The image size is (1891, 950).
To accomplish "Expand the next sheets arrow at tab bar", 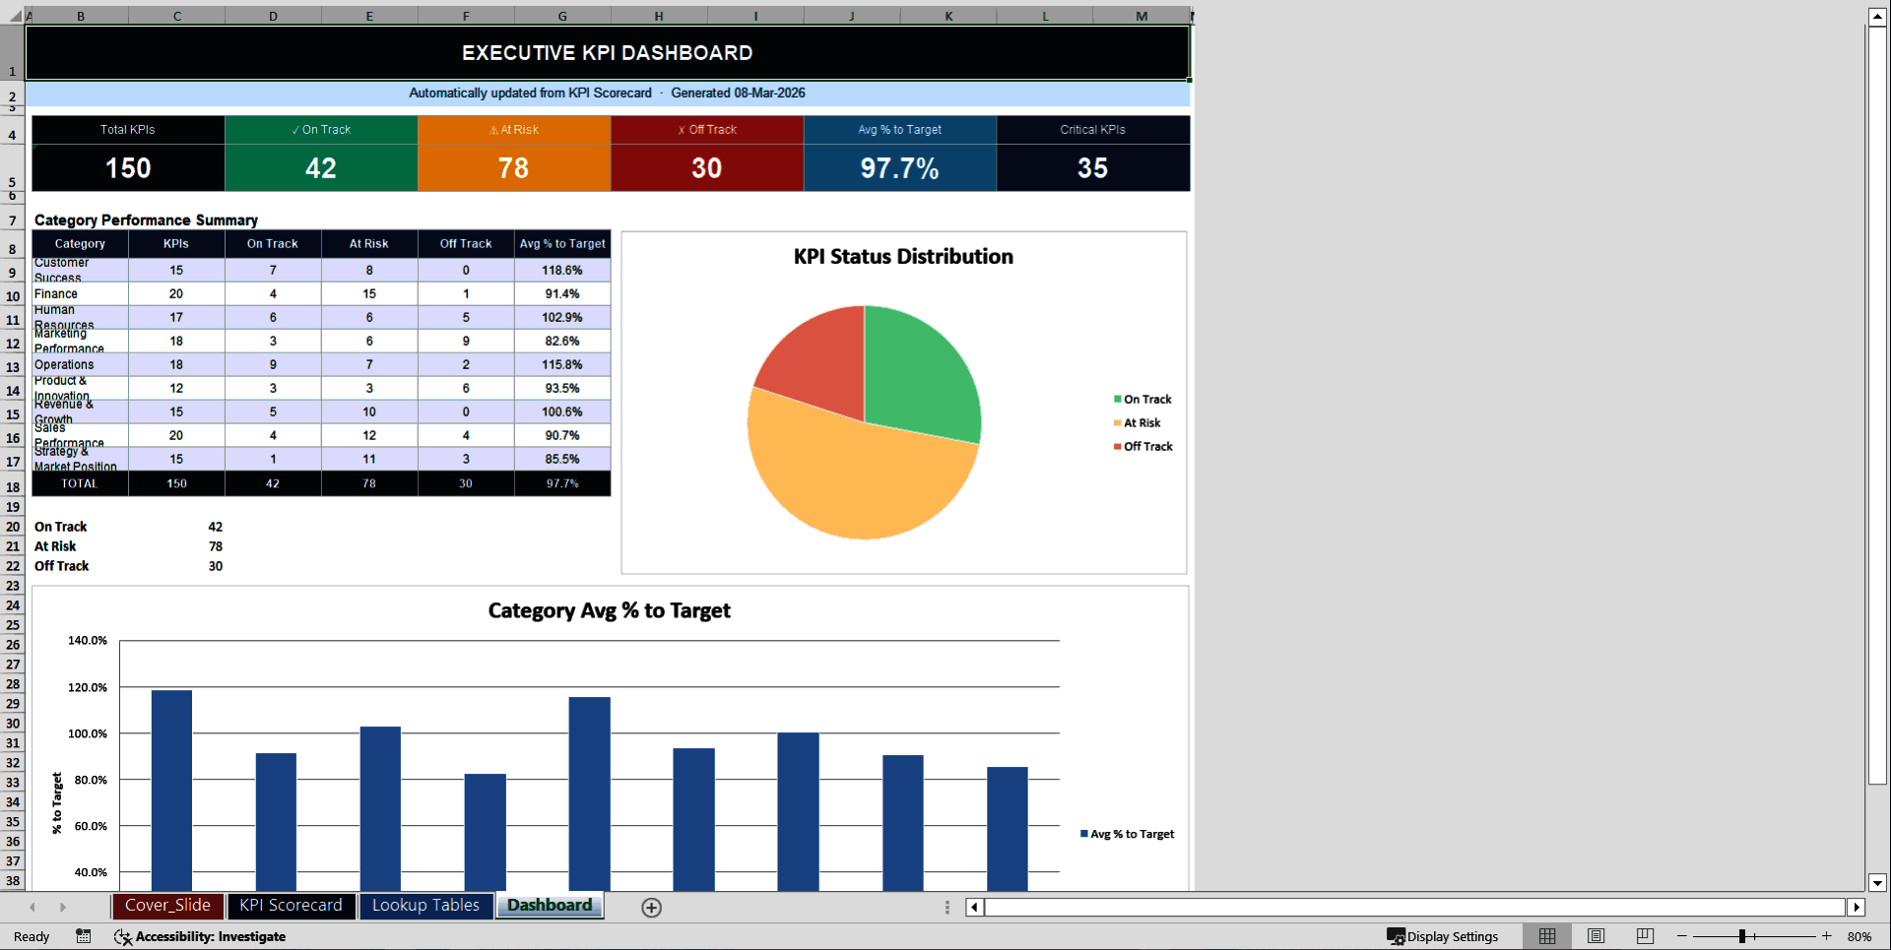I will tap(63, 907).
